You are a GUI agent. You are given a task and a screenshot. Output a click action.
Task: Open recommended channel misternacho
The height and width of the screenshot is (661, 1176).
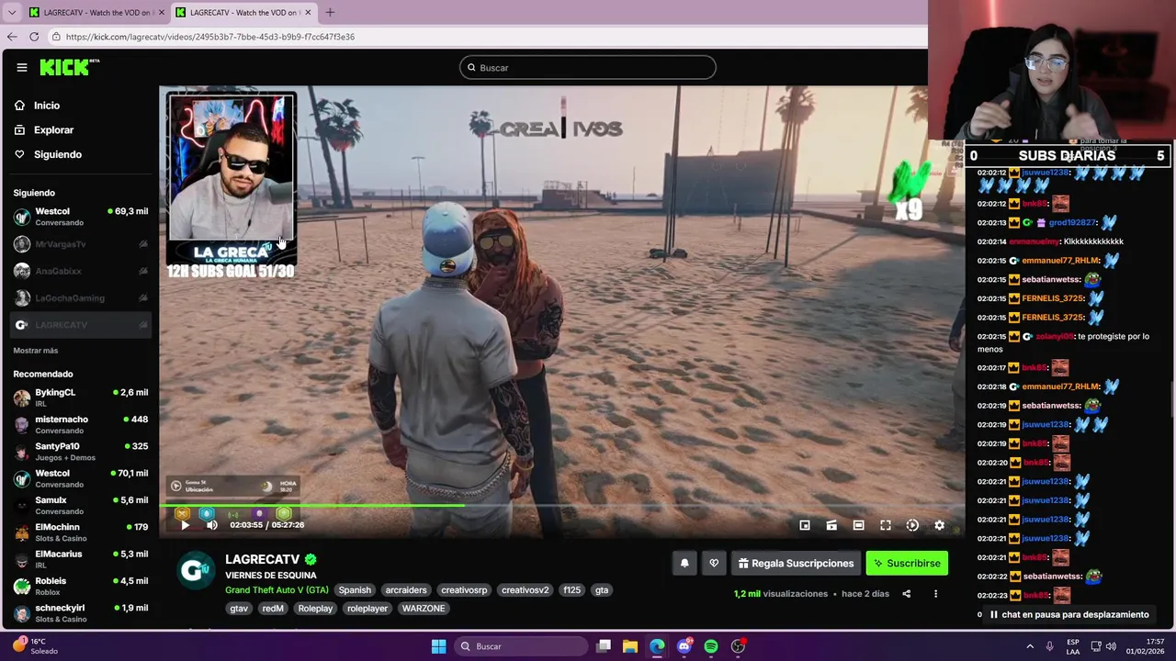81,425
